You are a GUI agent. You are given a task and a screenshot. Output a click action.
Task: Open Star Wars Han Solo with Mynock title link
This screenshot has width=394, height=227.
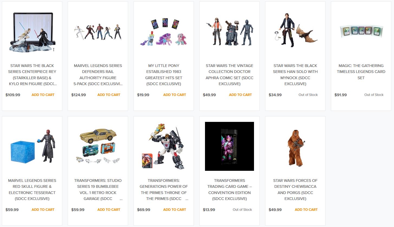[295, 75]
